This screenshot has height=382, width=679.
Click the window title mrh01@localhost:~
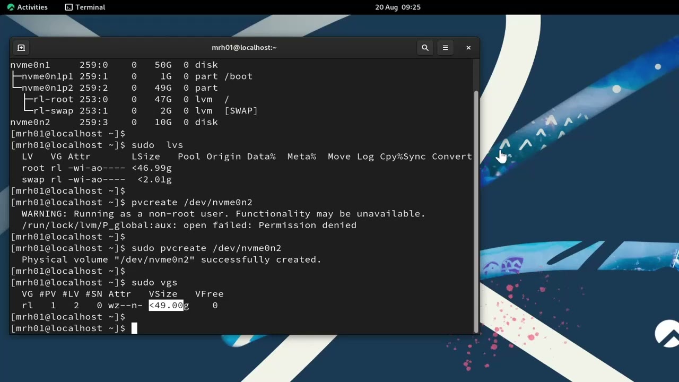[x=244, y=48]
